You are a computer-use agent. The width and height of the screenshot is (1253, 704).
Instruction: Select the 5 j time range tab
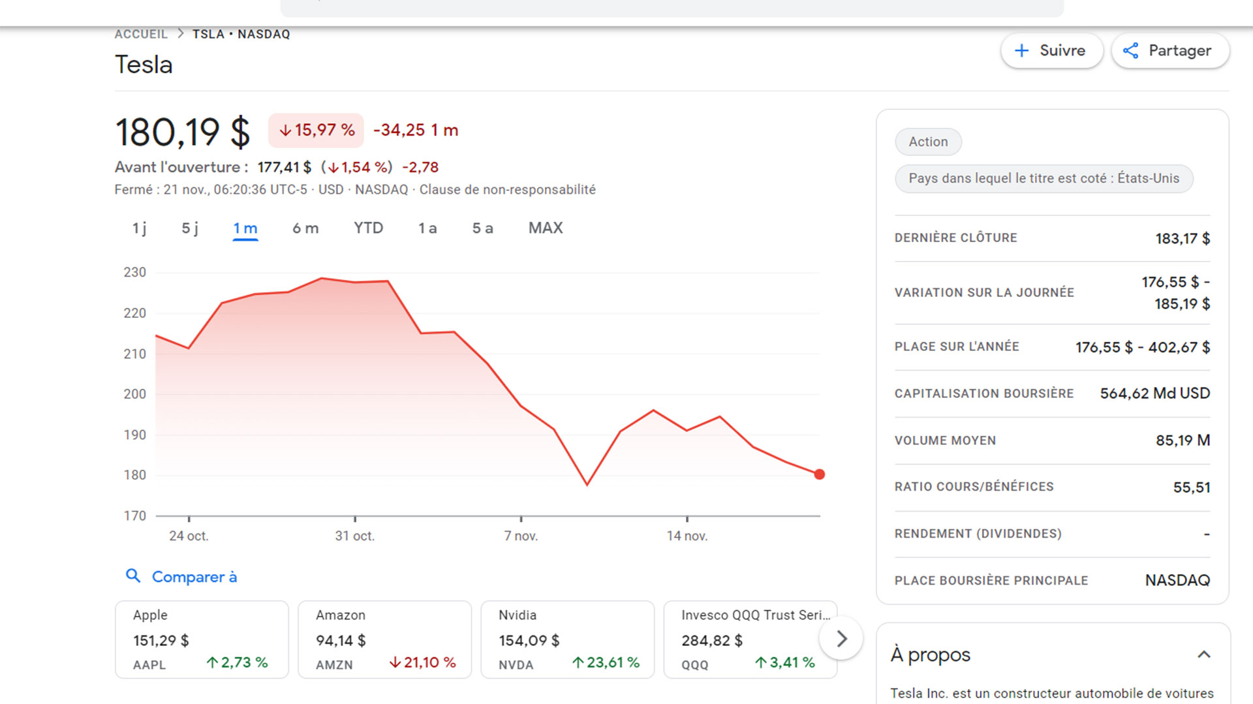pyautogui.click(x=190, y=228)
